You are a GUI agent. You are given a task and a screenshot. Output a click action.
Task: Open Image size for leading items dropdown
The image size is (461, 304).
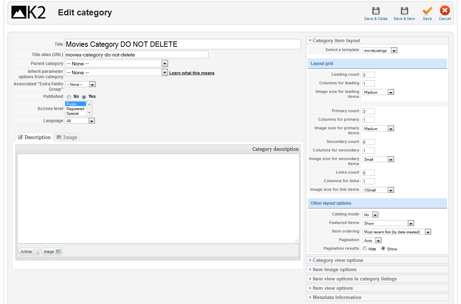[x=378, y=92]
